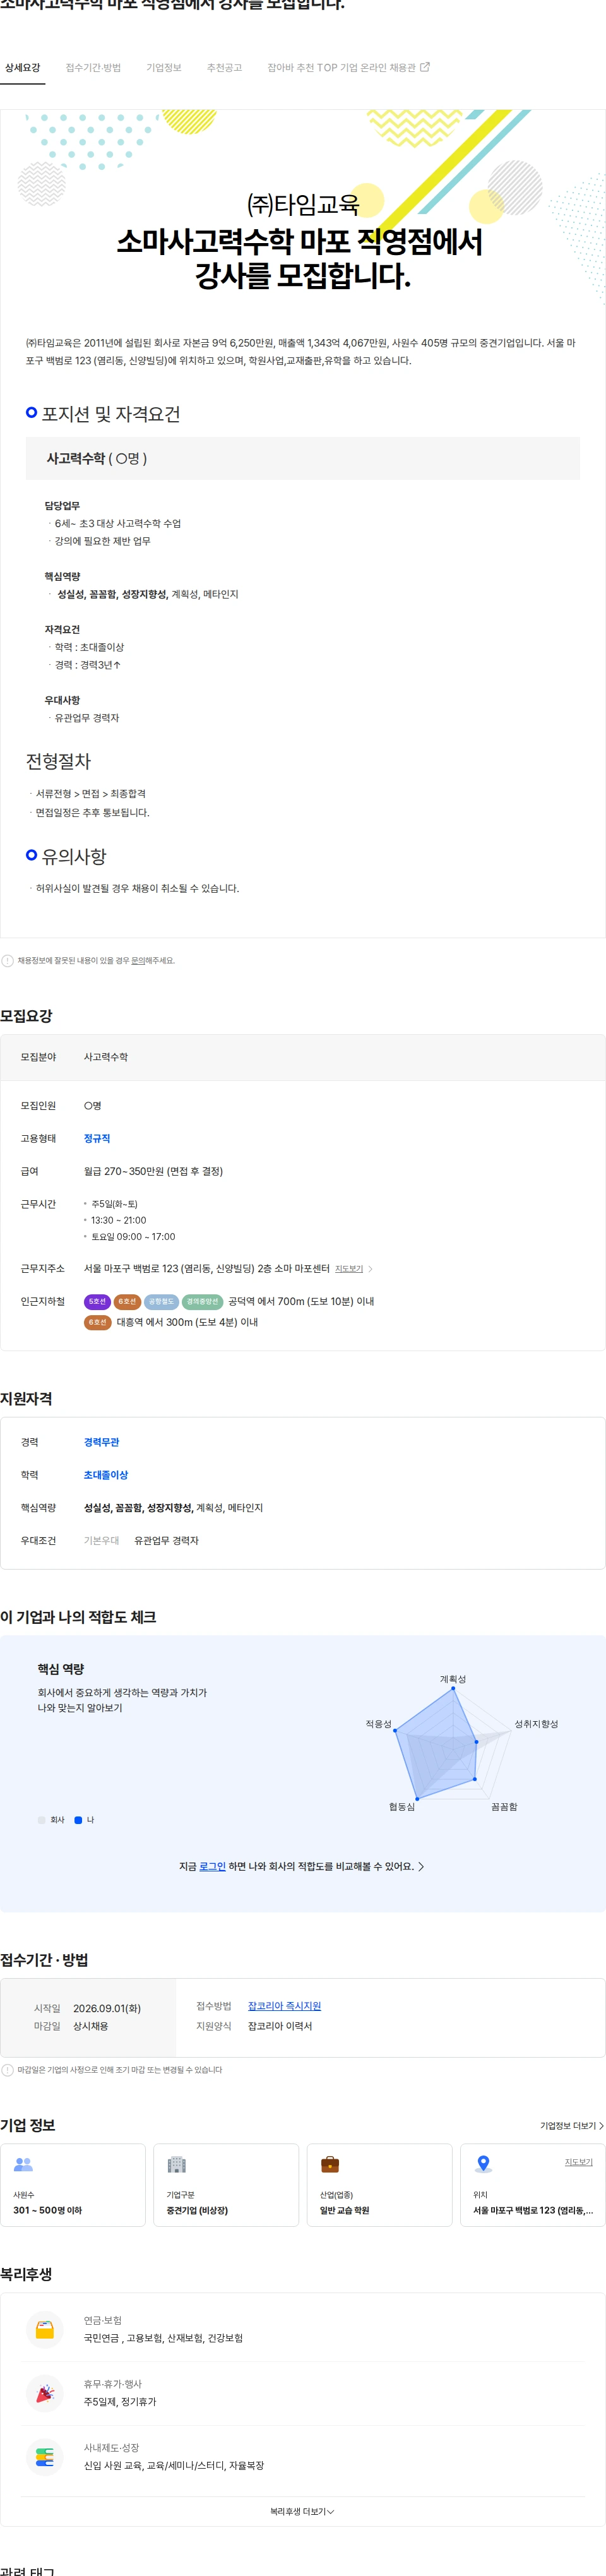Viewport: 606px width, 2576px height.
Task: Click the 사내제도·성장 books icon
Action: pos(45,2456)
